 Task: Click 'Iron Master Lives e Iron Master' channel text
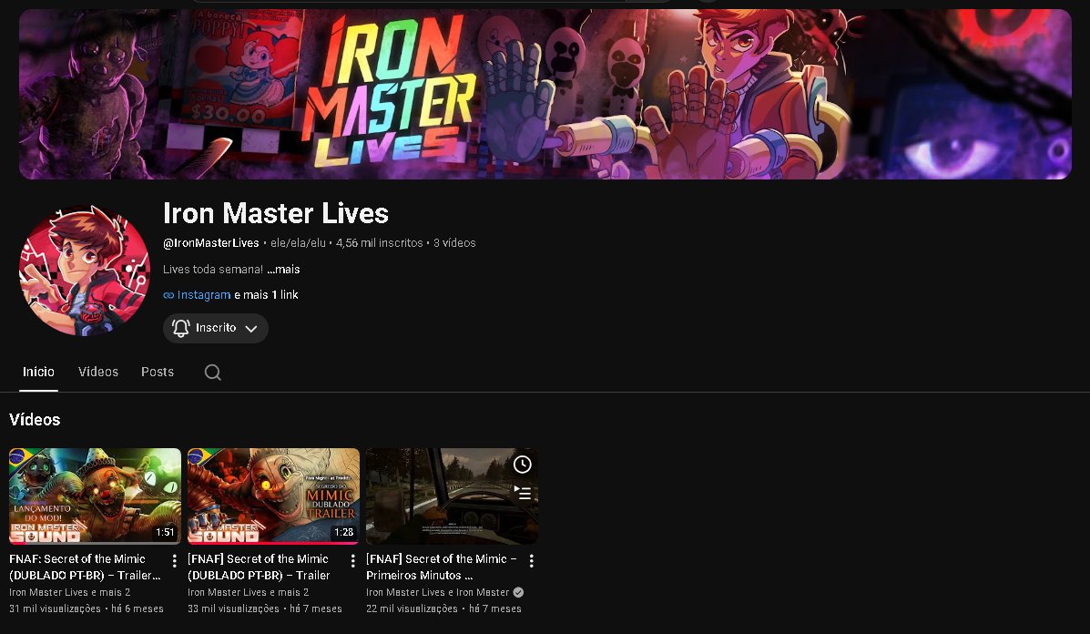[438, 592]
